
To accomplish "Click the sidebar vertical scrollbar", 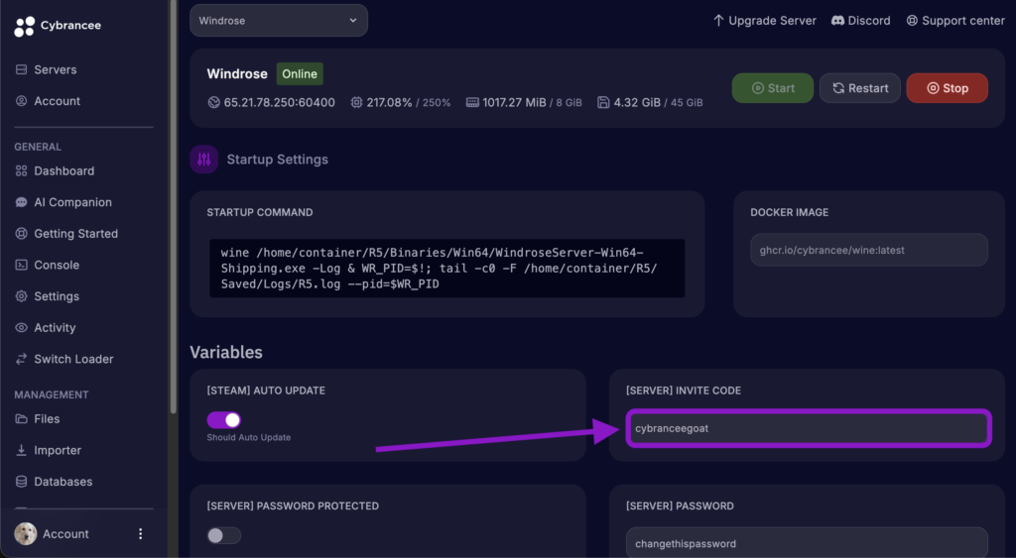I will (173, 207).
